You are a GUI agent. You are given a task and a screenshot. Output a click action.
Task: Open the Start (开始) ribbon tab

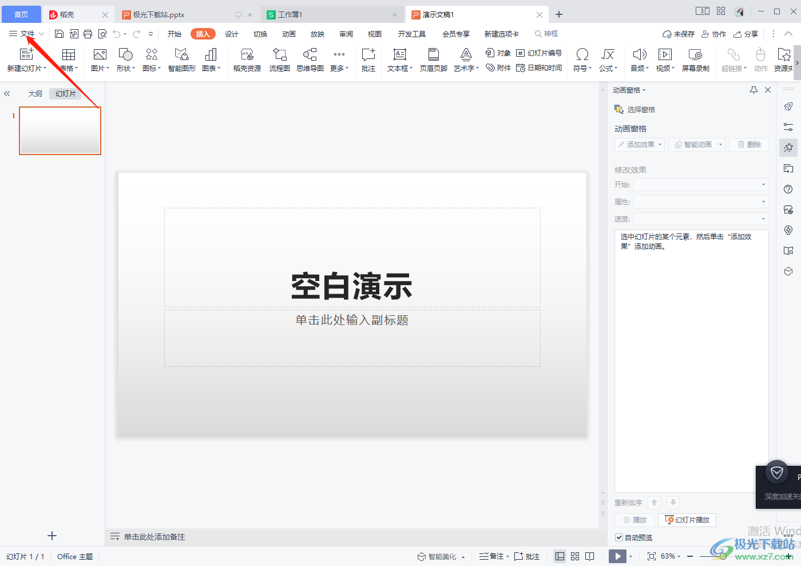pyautogui.click(x=175, y=34)
